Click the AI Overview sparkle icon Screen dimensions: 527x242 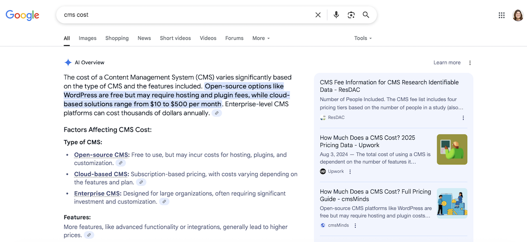tap(68, 63)
